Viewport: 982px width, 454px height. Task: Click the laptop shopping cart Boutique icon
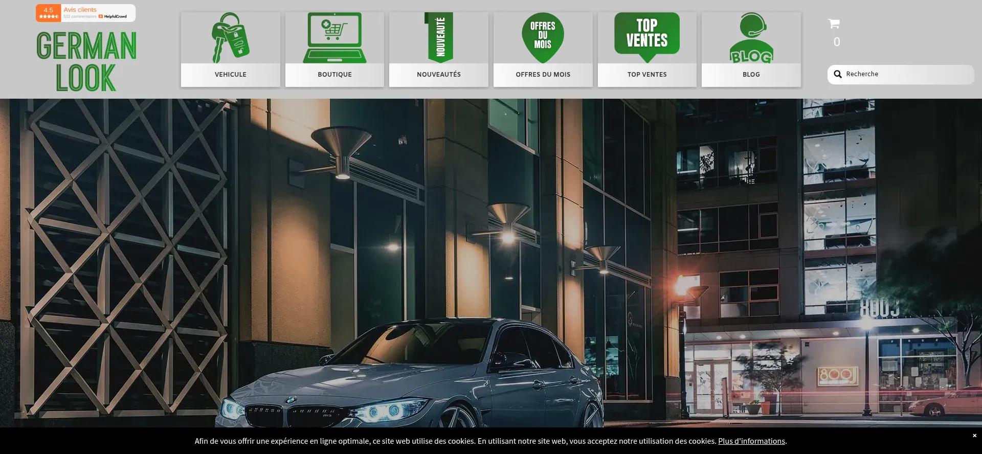click(334, 38)
